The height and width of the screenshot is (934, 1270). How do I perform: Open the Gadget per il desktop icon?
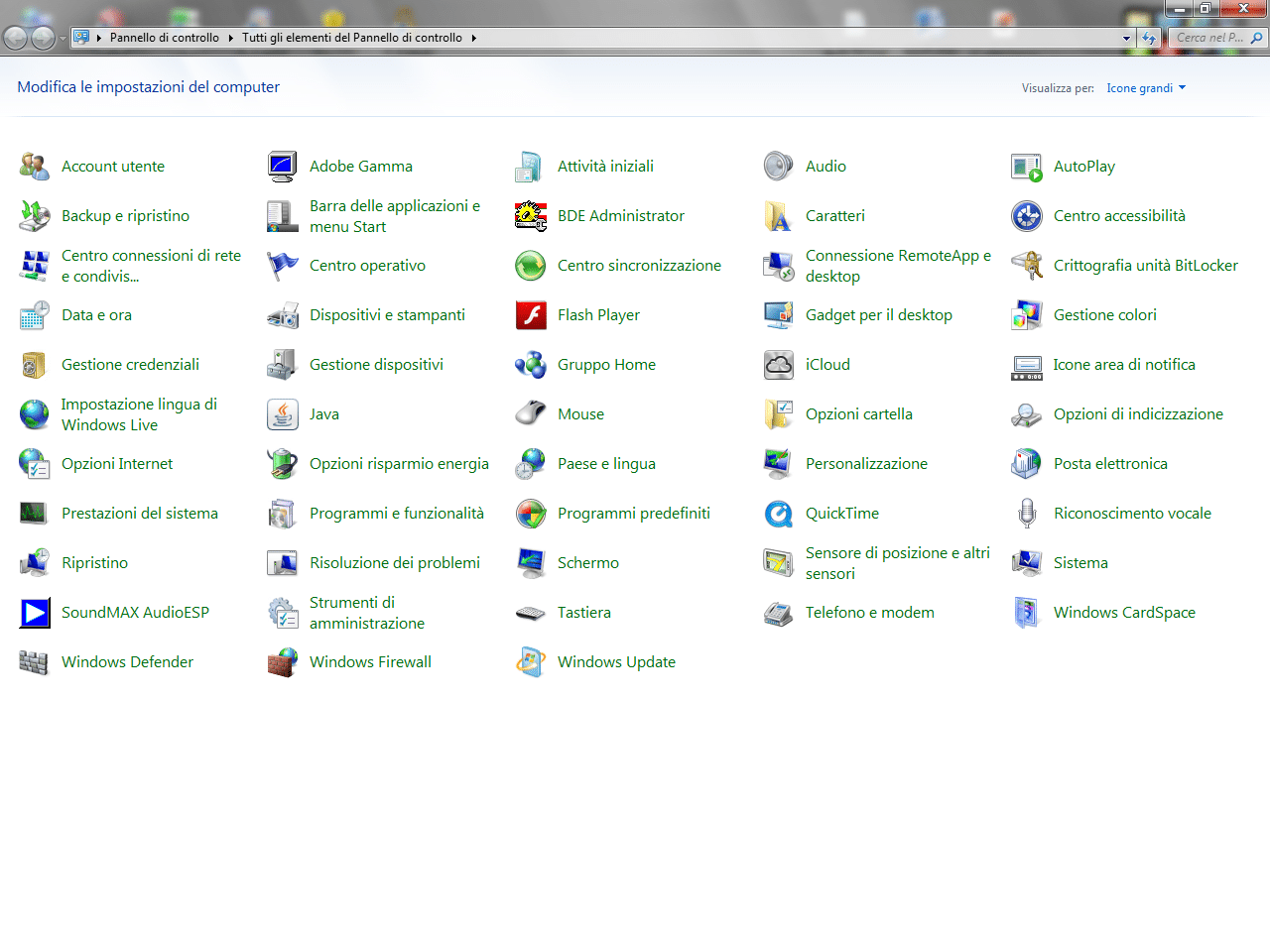click(779, 315)
